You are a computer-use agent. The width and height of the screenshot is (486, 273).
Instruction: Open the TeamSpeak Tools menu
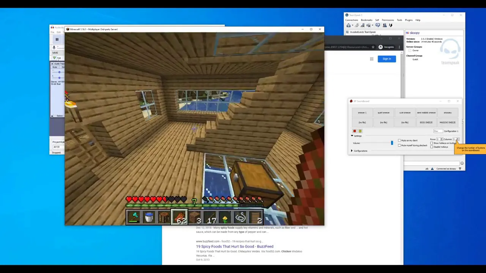(x=399, y=20)
